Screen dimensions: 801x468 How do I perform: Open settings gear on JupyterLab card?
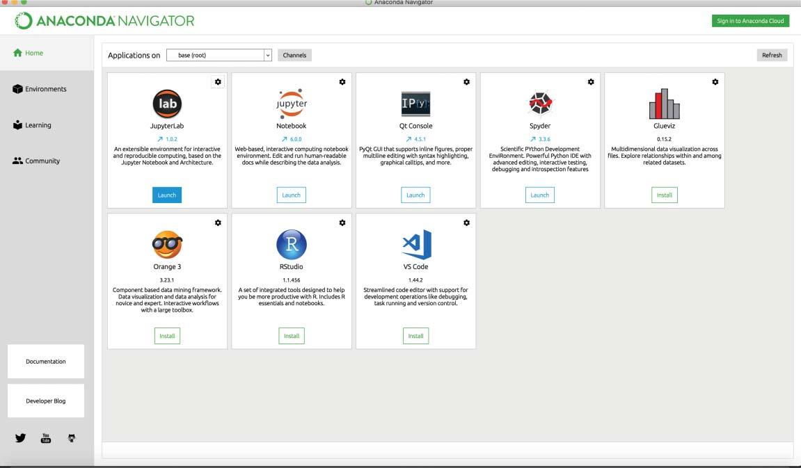(218, 81)
